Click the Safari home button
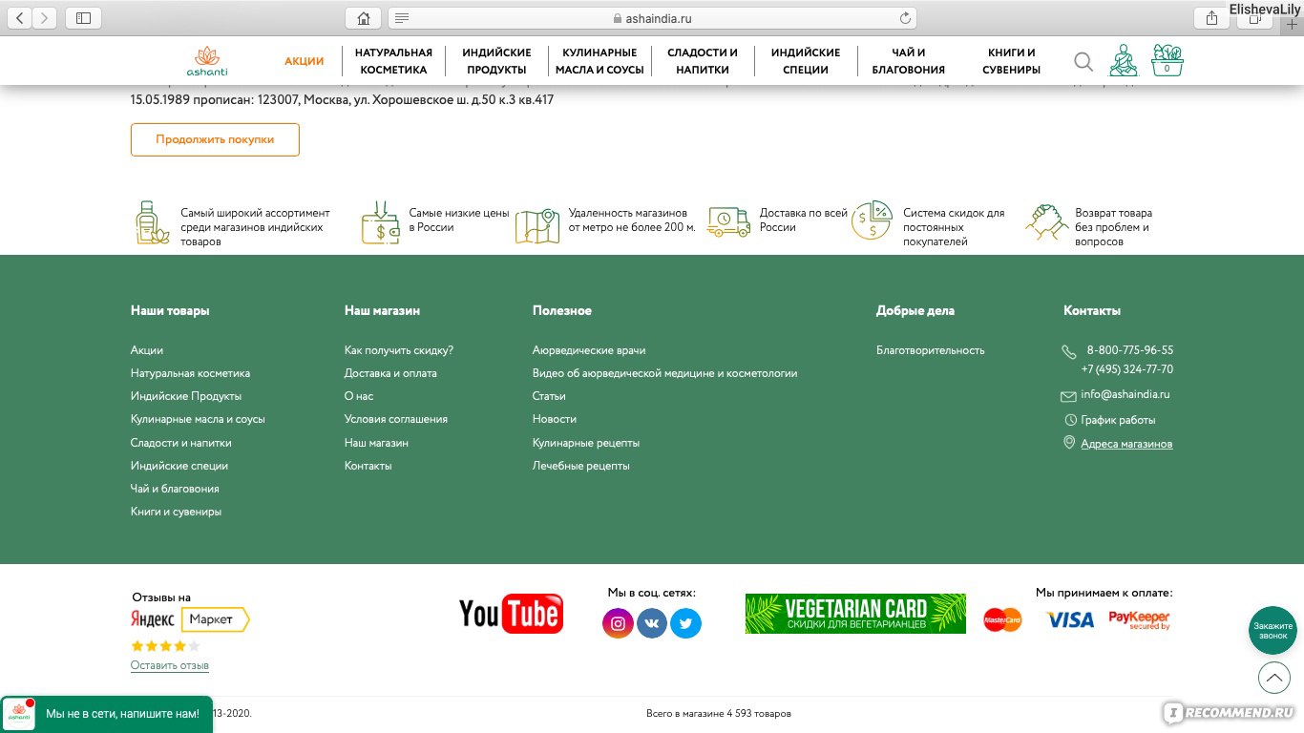 tap(363, 18)
